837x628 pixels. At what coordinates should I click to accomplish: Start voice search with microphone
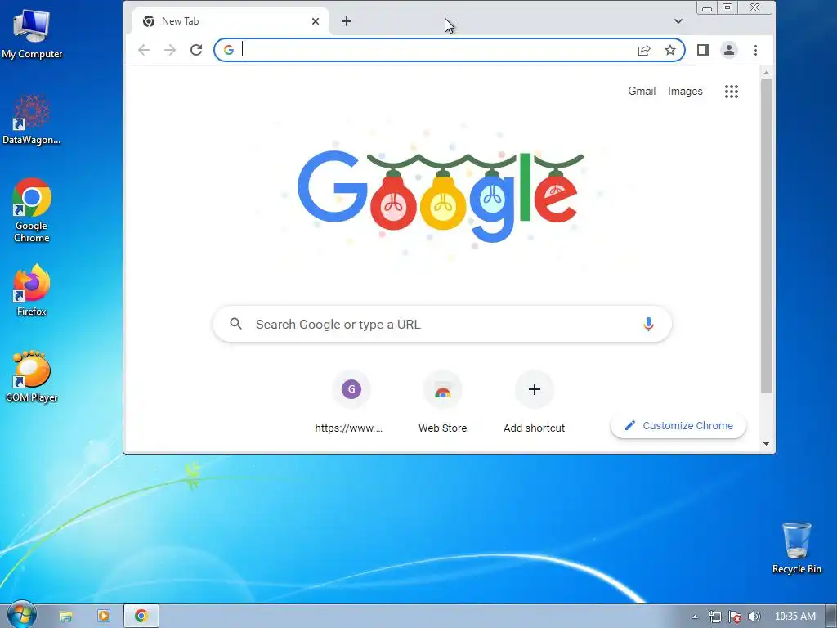[x=648, y=324]
